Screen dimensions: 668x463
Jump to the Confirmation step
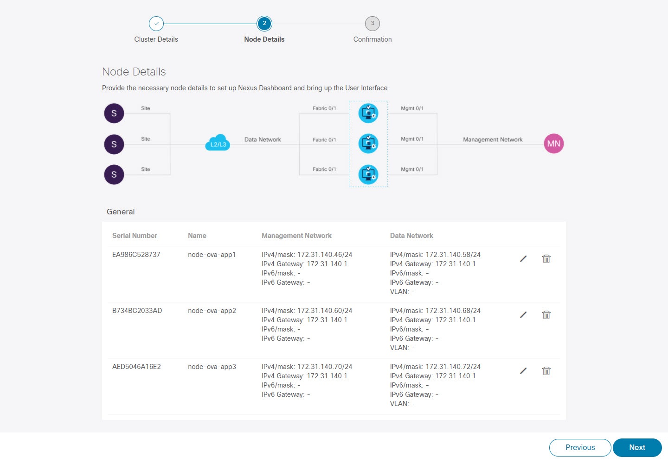(x=373, y=23)
